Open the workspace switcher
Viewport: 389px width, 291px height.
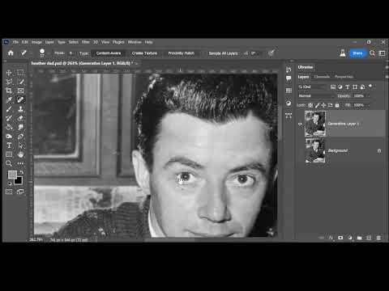tap(382, 53)
